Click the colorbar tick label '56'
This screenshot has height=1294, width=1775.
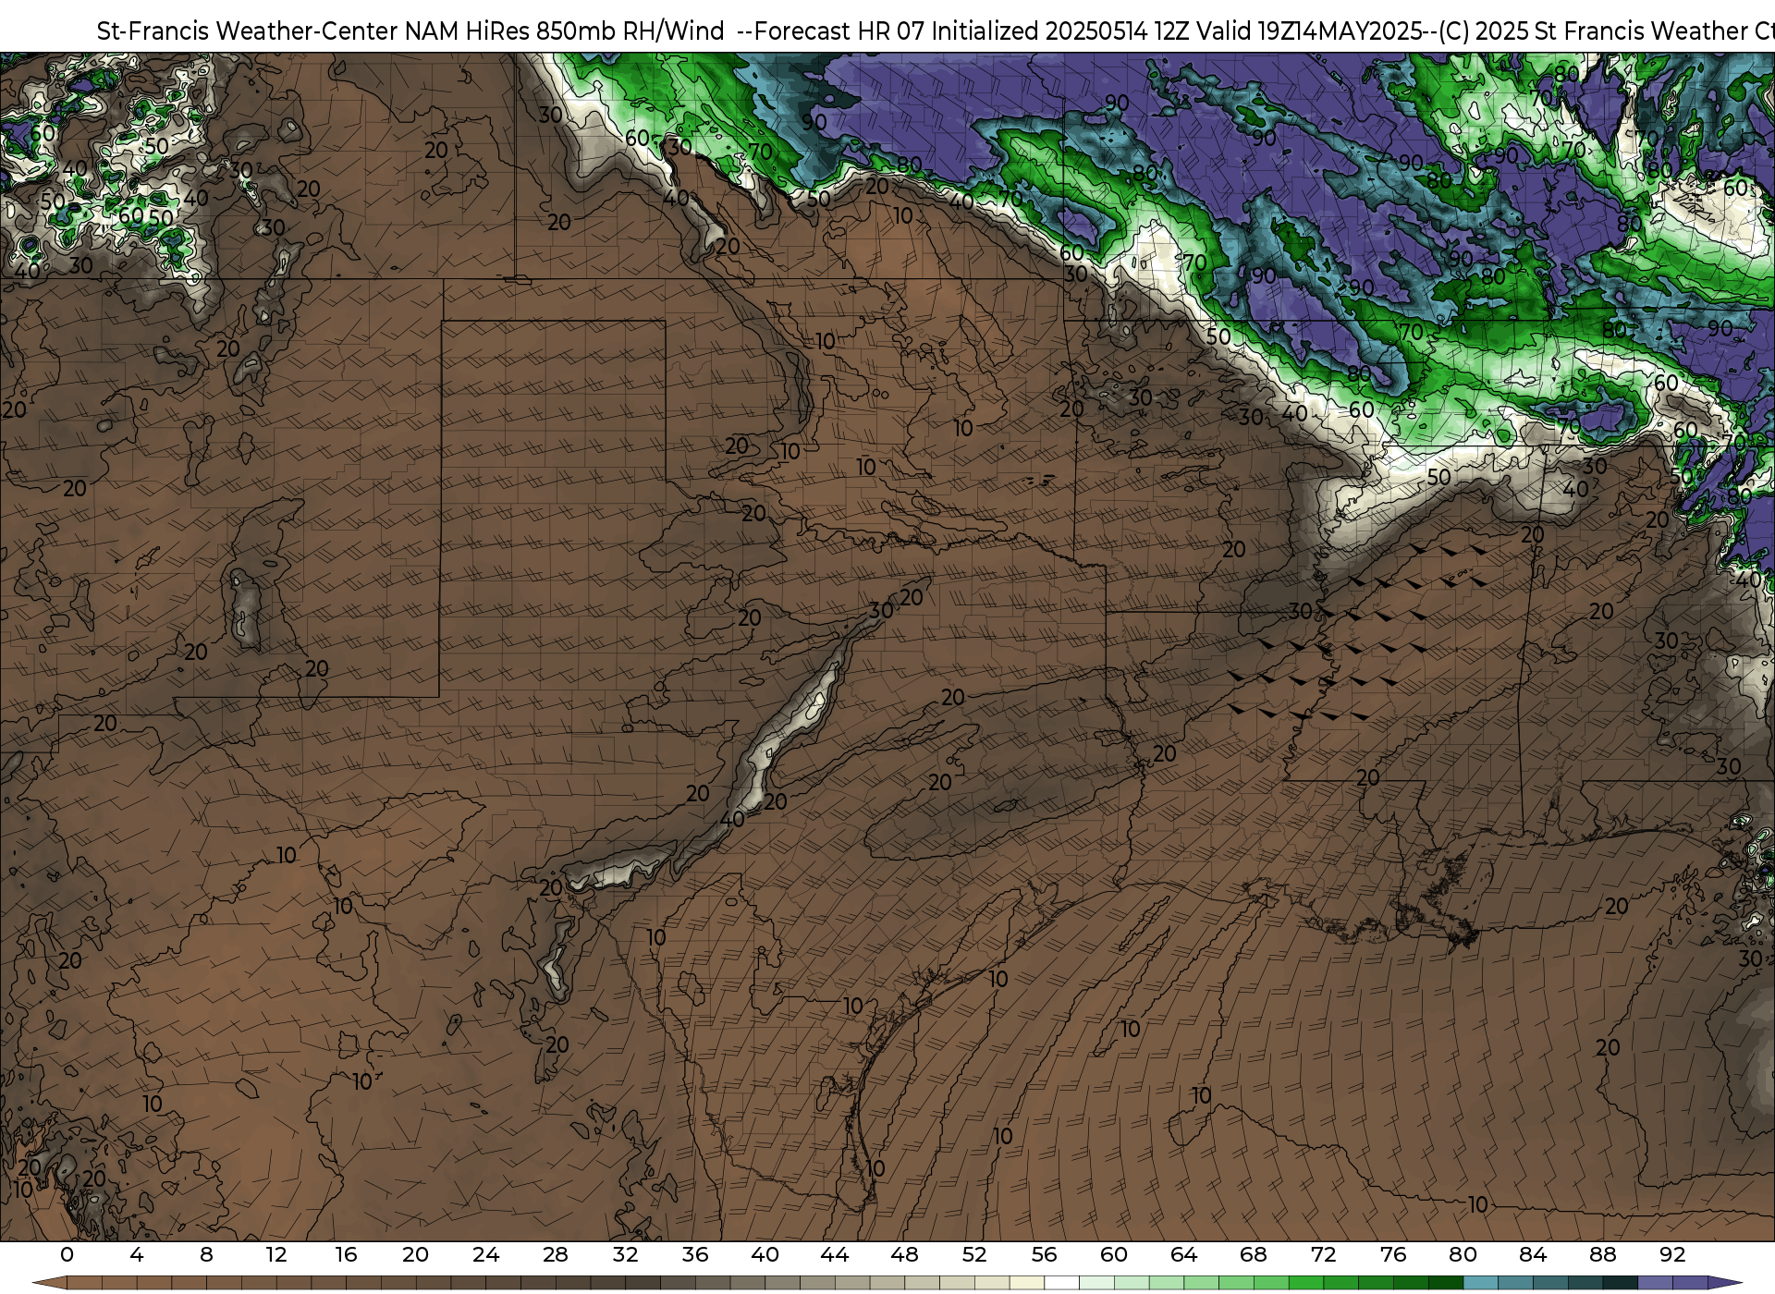[x=1044, y=1254]
